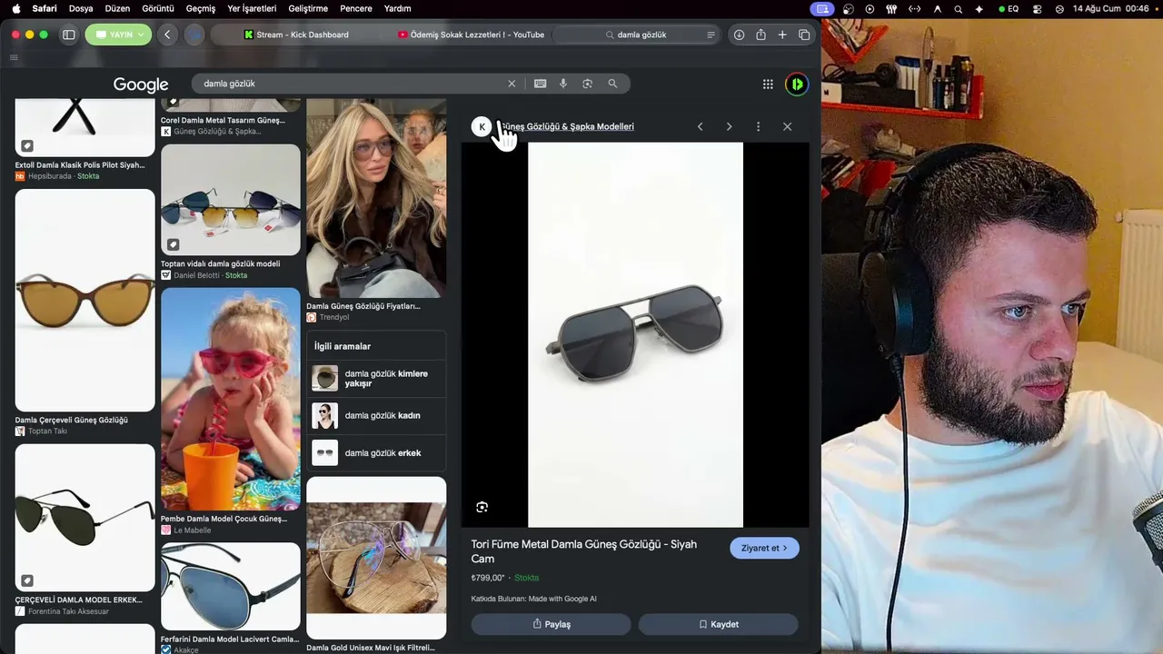
Task: Open the large sunglasses preview image
Action: [635, 334]
